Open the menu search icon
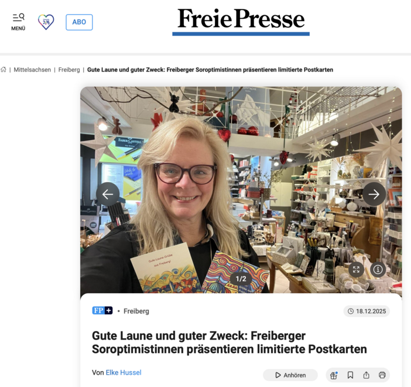The image size is (411, 387). pos(18,22)
